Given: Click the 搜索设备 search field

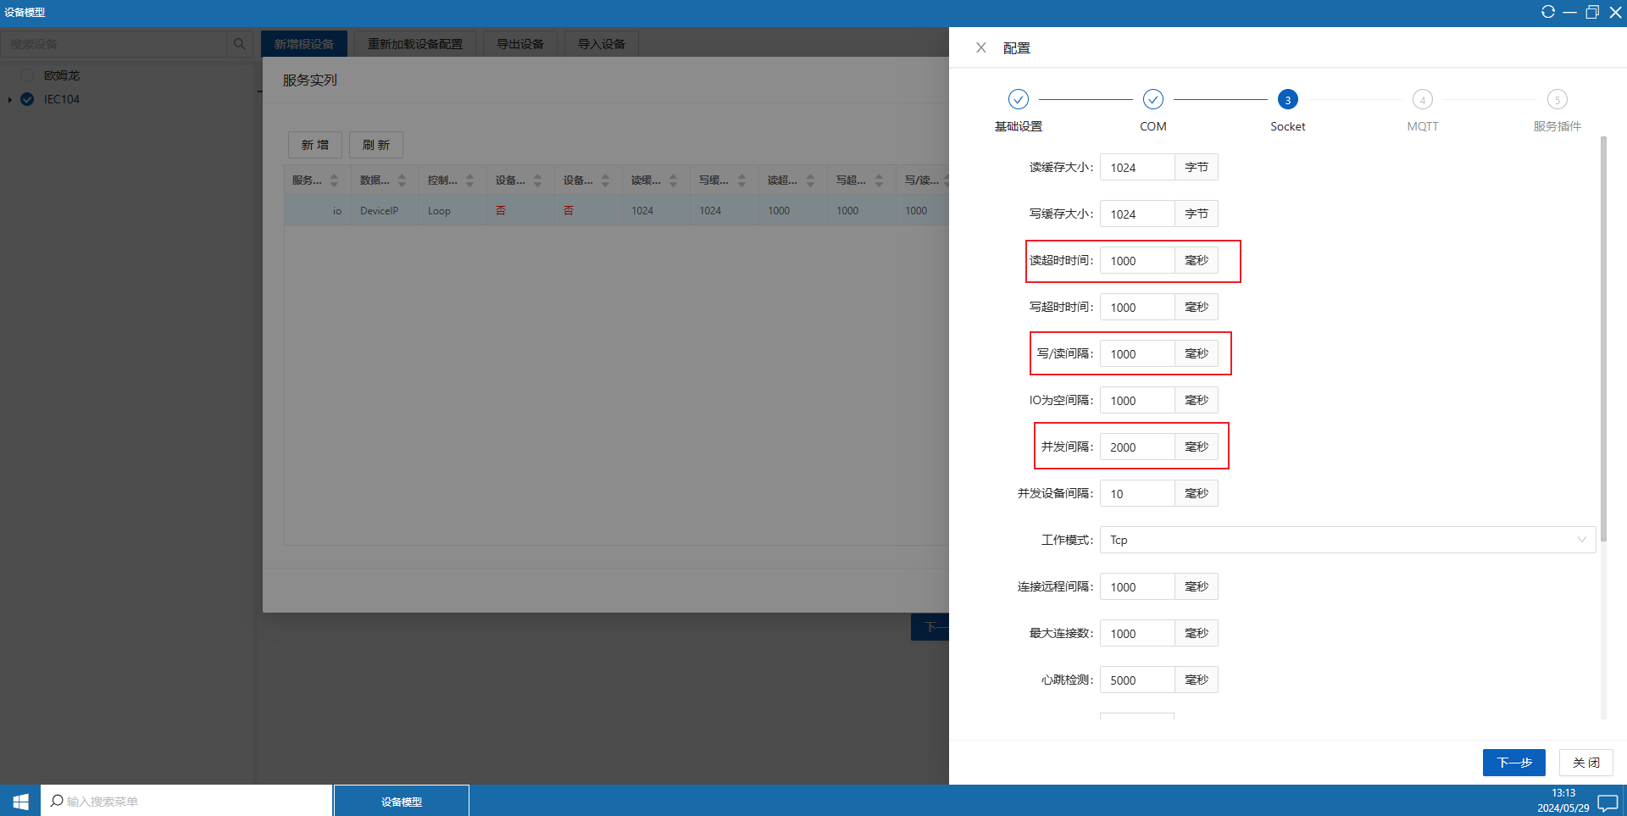Looking at the screenshot, I should click(114, 44).
